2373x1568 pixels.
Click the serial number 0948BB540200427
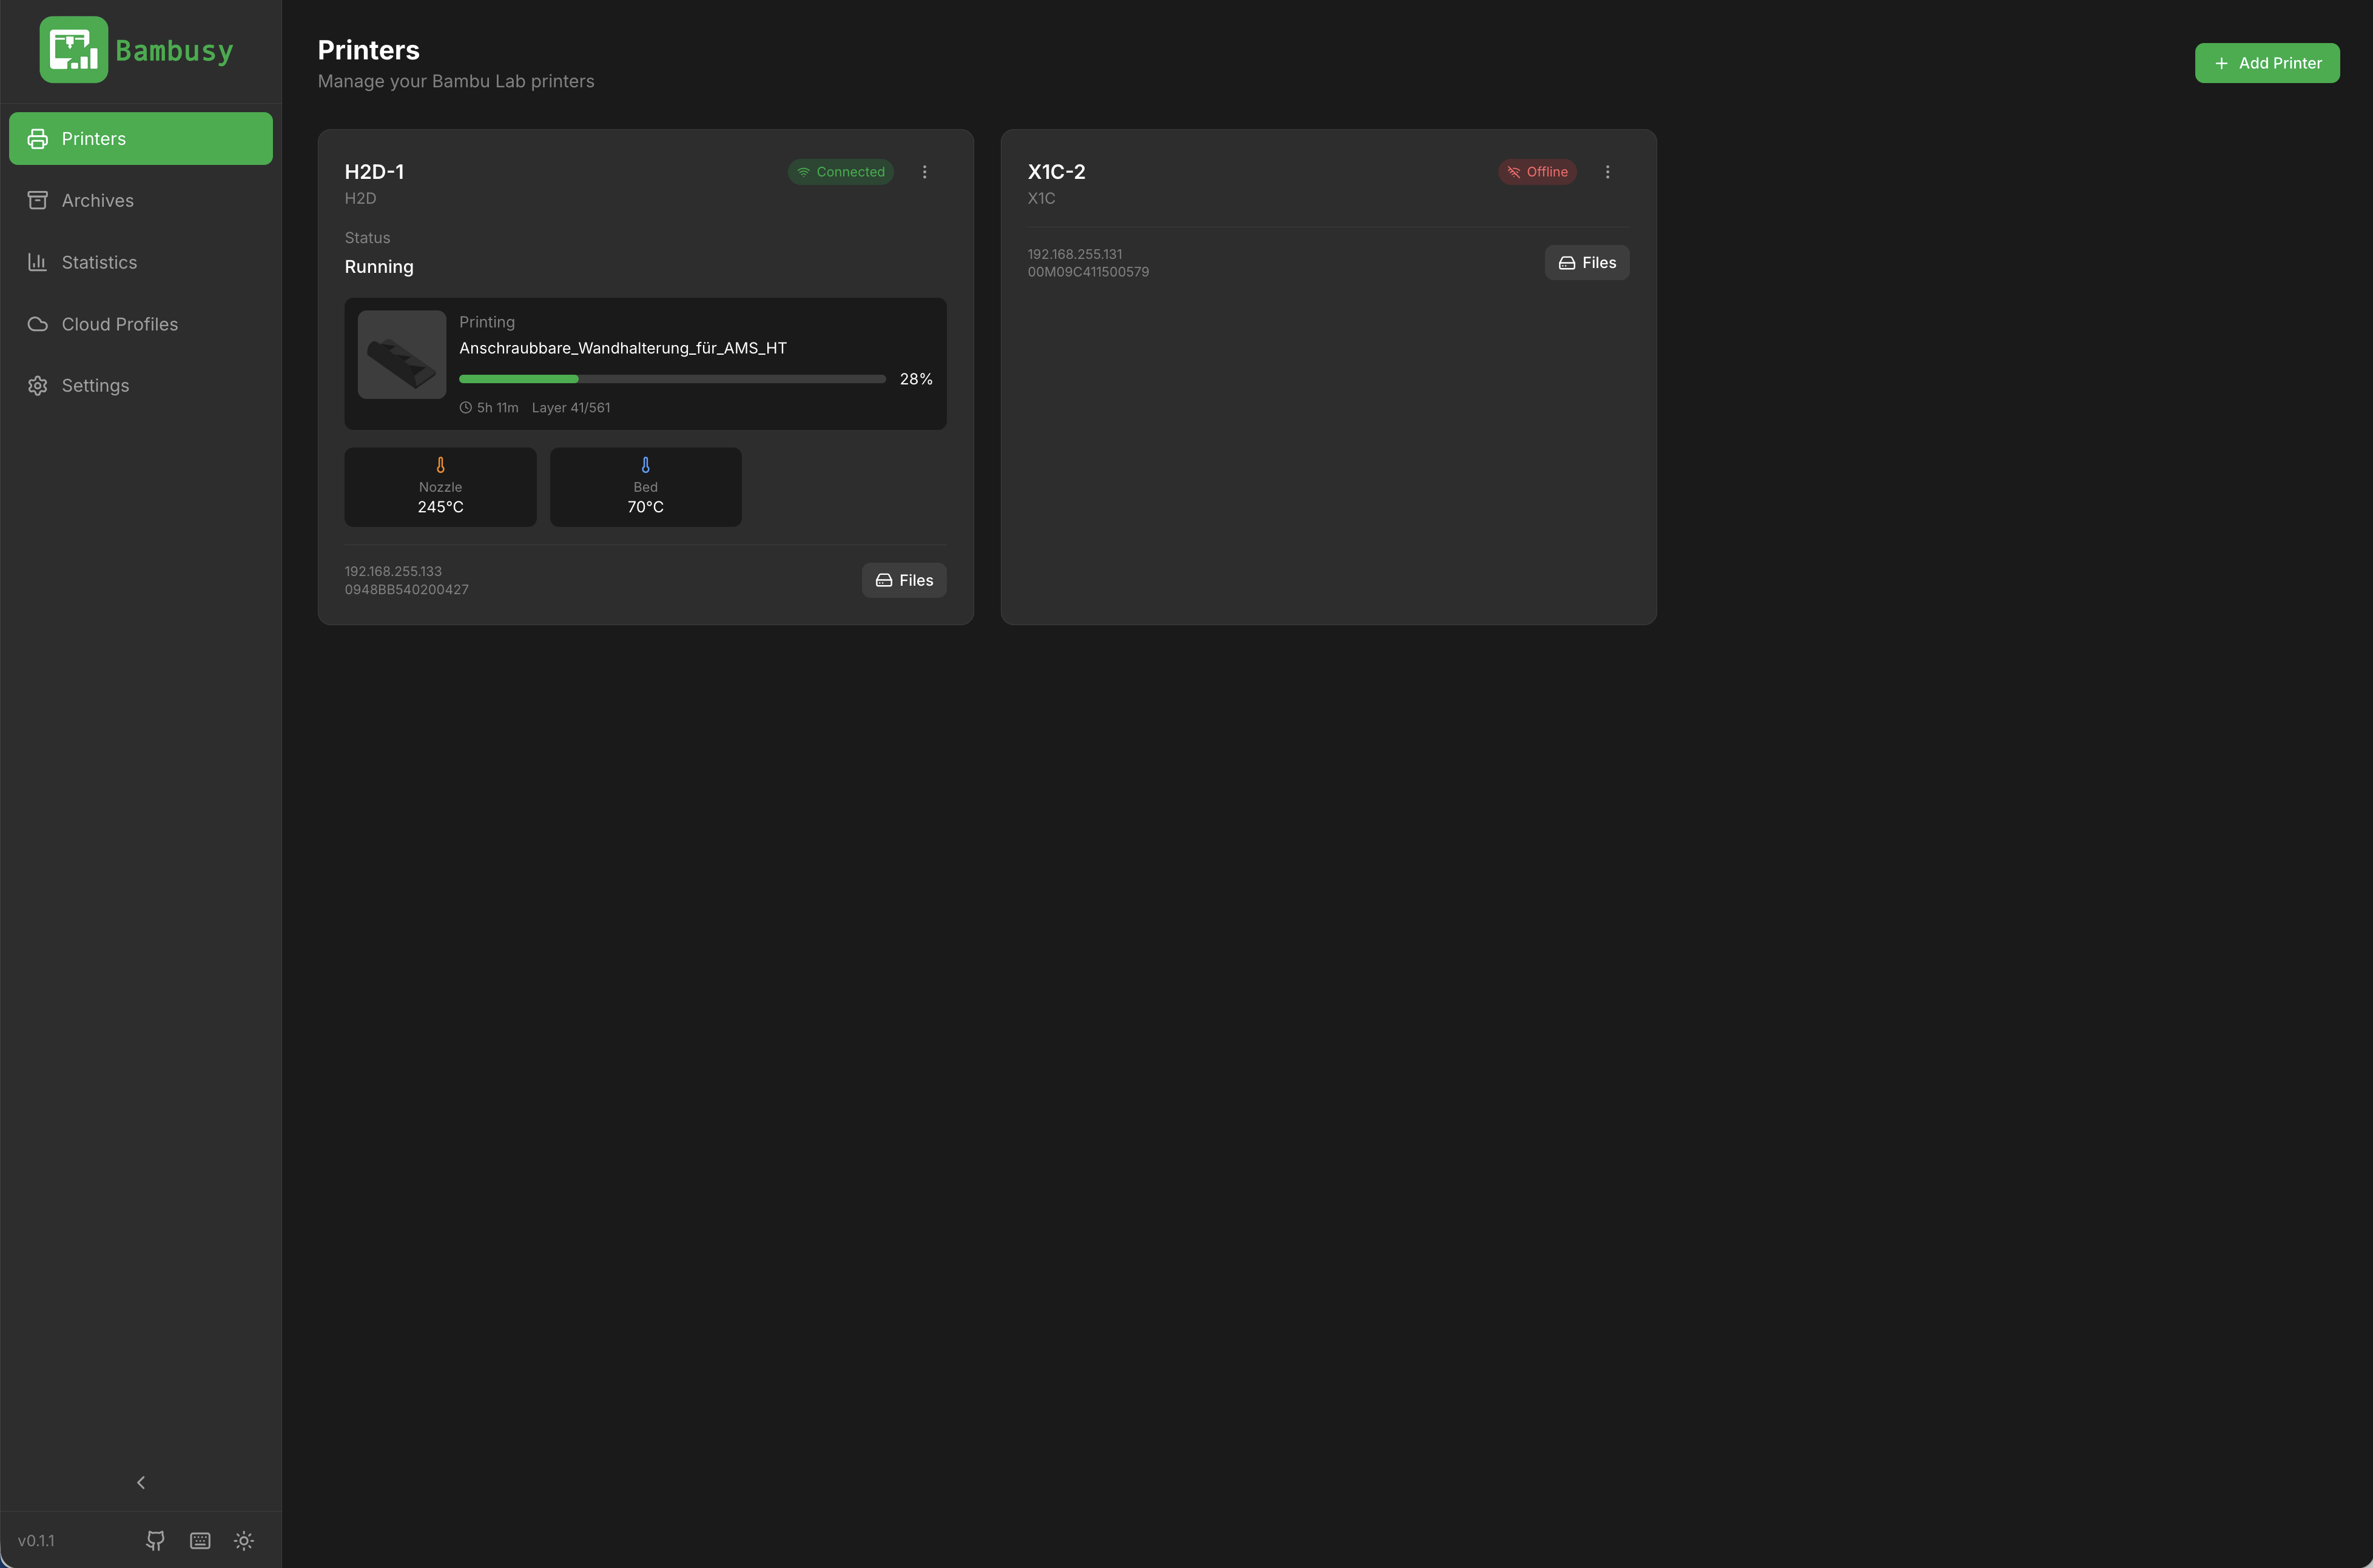(407, 590)
